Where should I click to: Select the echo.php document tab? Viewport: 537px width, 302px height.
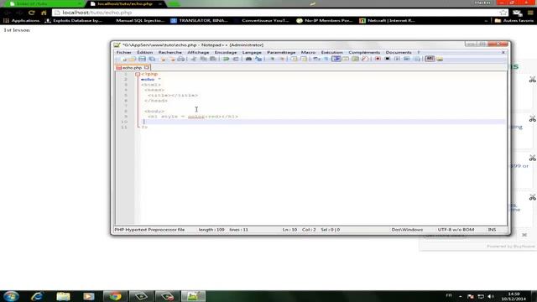pyautogui.click(x=132, y=67)
